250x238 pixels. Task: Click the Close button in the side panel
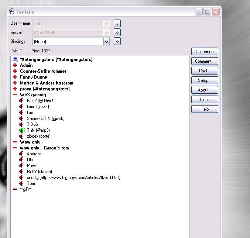(205, 100)
